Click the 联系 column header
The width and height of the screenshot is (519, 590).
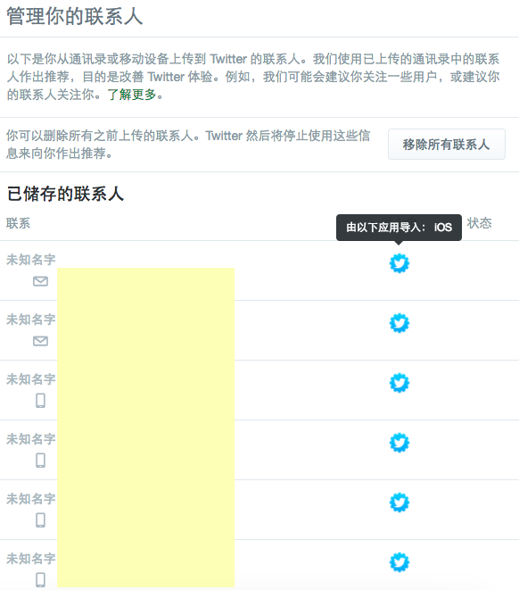(18, 223)
